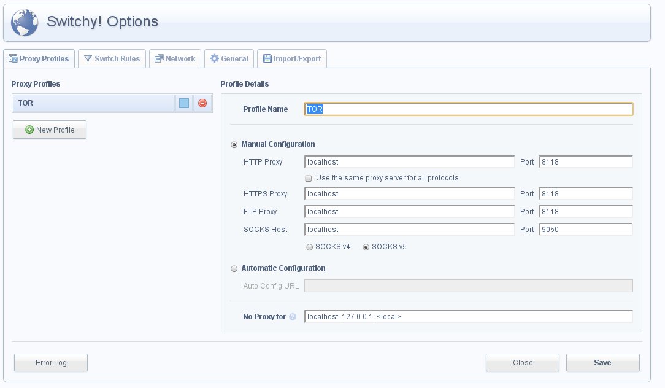Click the FTP Proxy port field
Viewport: 665px width, 388px height.
click(586, 211)
